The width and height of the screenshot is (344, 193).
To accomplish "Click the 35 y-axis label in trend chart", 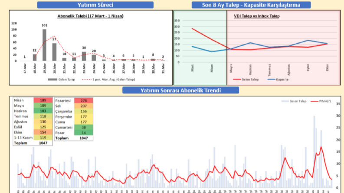I will coord(338,104).
